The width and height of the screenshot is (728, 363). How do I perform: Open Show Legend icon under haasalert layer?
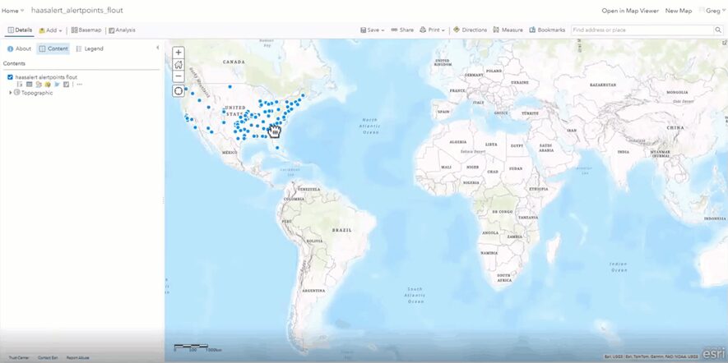click(x=20, y=85)
